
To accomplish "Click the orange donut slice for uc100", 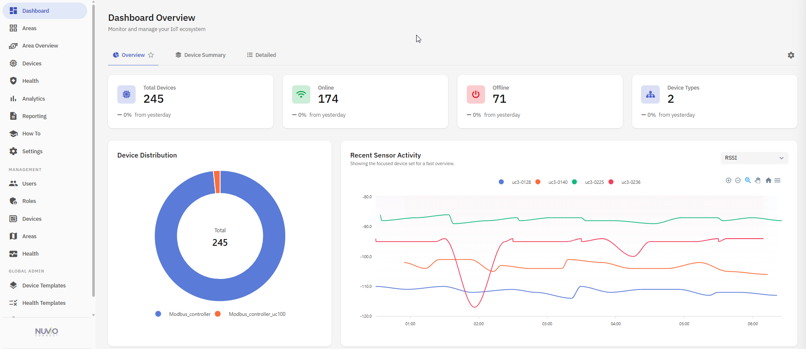I will [x=217, y=182].
